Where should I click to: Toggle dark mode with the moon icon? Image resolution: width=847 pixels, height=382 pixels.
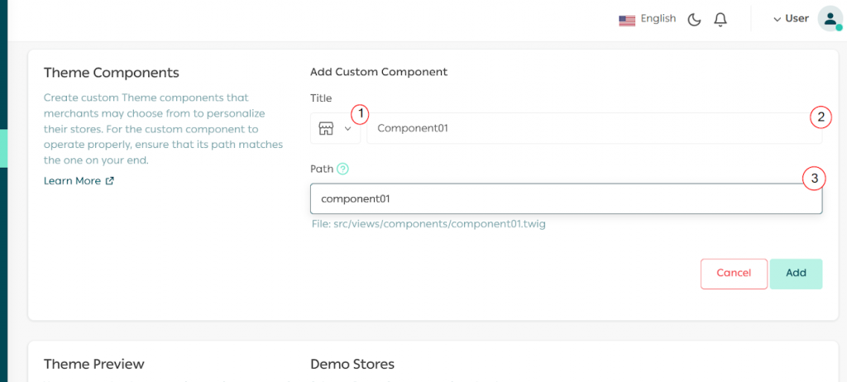695,19
